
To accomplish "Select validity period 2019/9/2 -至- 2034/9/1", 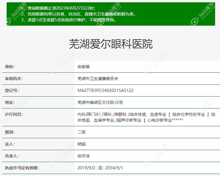I will 100,168.
